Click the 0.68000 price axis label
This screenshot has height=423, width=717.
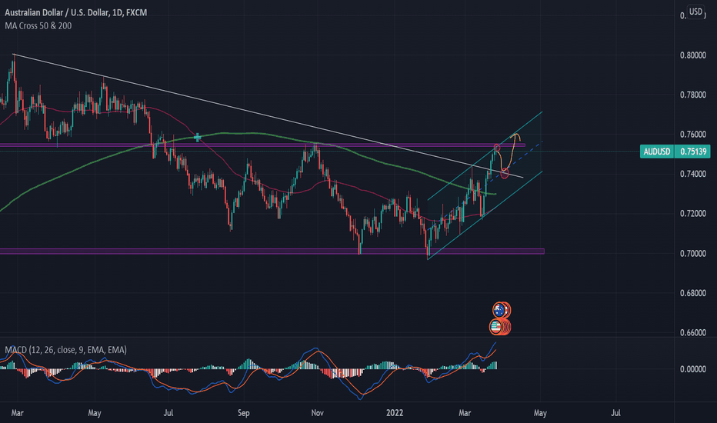pyautogui.click(x=692, y=293)
